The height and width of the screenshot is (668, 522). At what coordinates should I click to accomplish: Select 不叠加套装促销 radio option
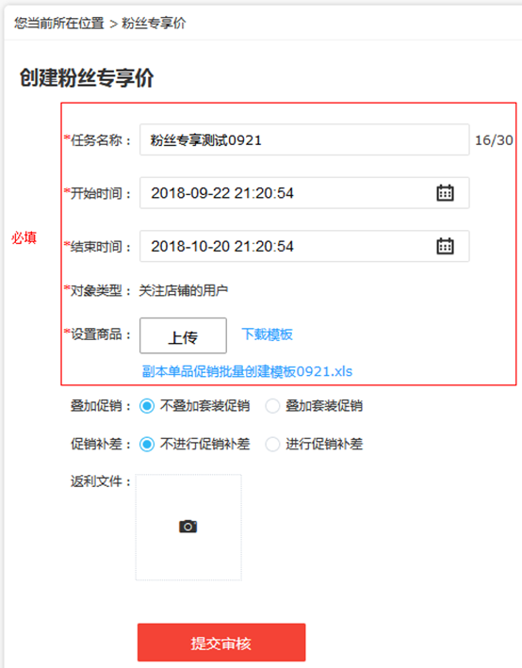click(147, 406)
